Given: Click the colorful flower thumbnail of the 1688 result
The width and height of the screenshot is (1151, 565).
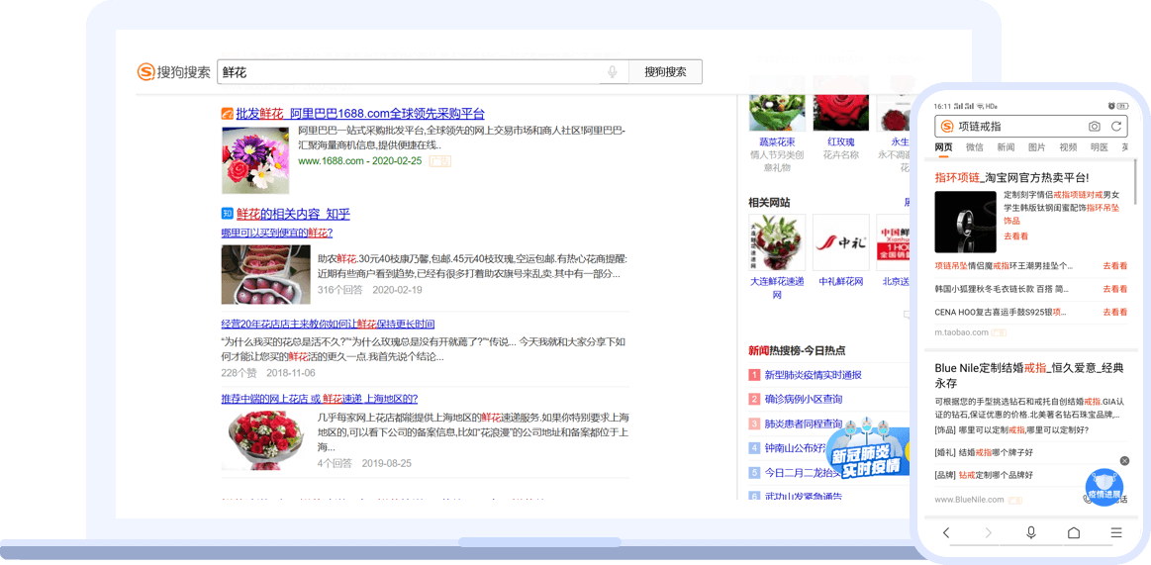Looking at the screenshot, I should [254, 160].
